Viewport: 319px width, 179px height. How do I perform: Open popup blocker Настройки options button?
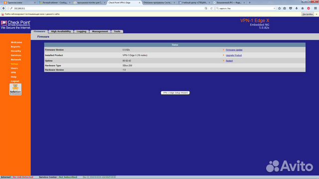[308, 14]
